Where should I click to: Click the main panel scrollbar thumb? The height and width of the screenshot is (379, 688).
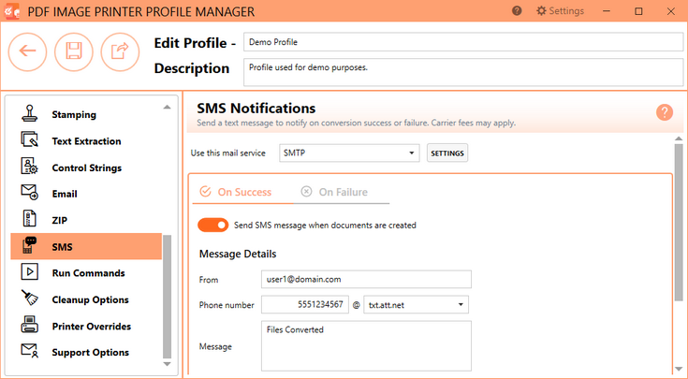(679, 223)
